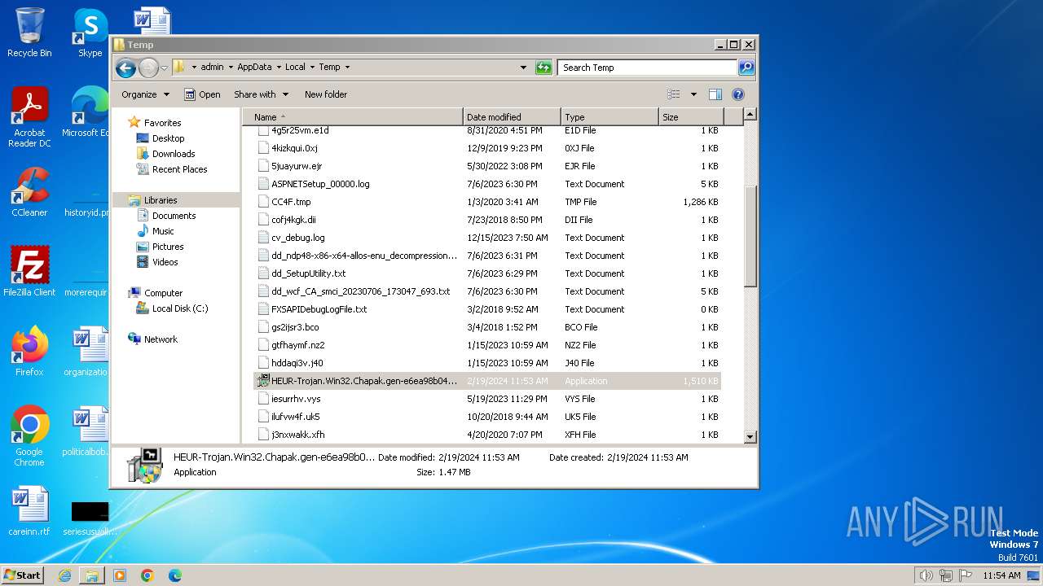Click the Change your view icon

click(x=674, y=94)
